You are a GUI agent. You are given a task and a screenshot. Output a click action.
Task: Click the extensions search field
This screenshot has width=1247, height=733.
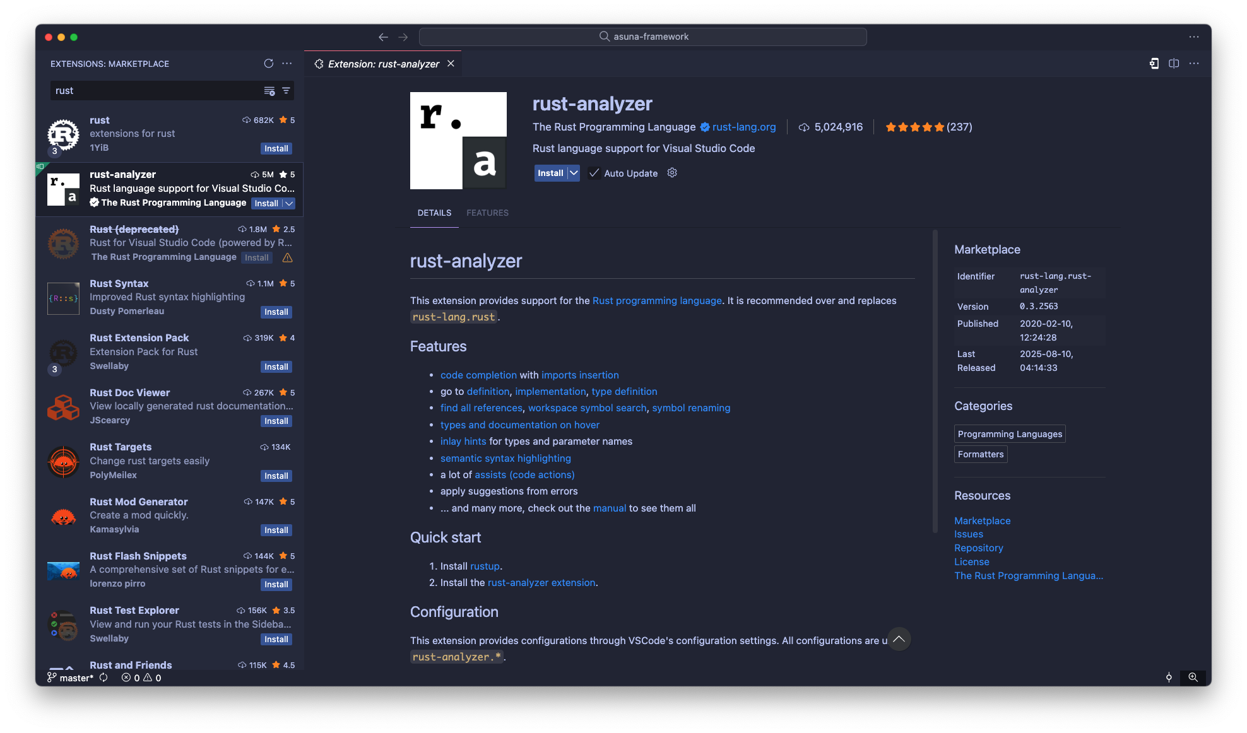tap(155, 91)
